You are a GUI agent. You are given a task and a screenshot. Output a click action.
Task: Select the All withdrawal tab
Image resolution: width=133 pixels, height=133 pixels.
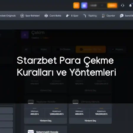[x=26, y=49]
